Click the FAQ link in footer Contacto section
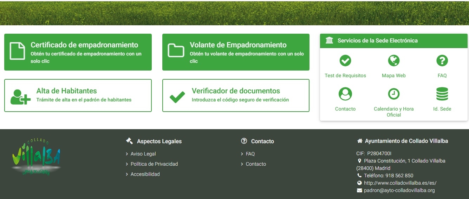 point(250,154)
